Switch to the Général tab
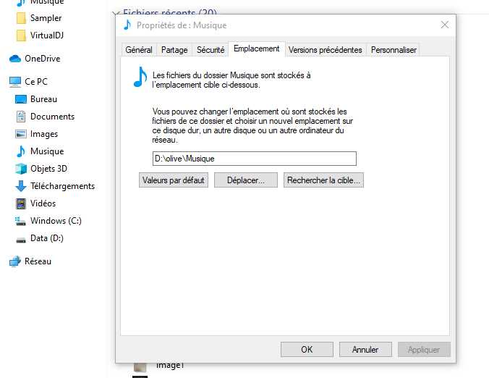This screenshot has height=378, width=489. click(139, 50)
